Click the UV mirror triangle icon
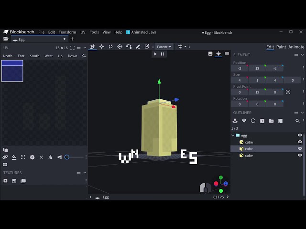306x229 pixels. (x=50, y=157)
